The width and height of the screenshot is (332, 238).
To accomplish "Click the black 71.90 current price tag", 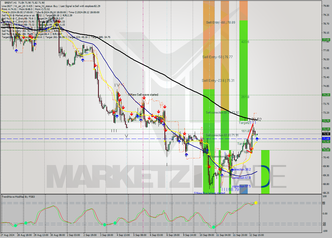I will (326, 134).
